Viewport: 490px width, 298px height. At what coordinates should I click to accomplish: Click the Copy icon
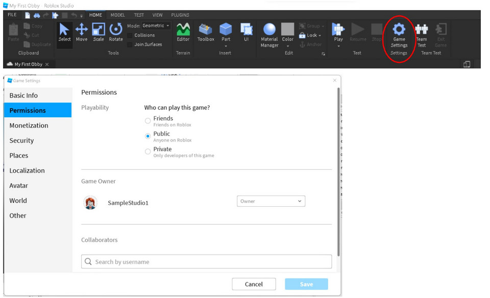coord(27,26)
